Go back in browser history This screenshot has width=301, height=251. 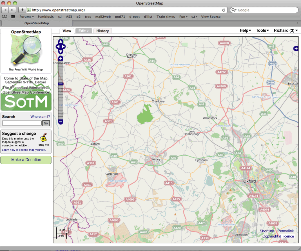click(5, 10)
